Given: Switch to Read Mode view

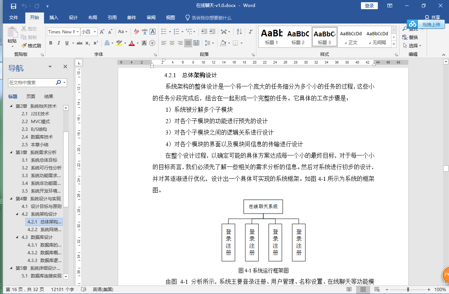Looking at the screenshot, I should 349,290.
